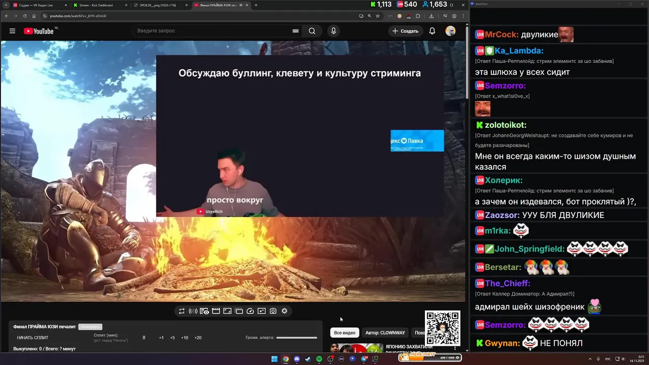Open the browser tab search dropdown arrow

(x=6, y=5)
